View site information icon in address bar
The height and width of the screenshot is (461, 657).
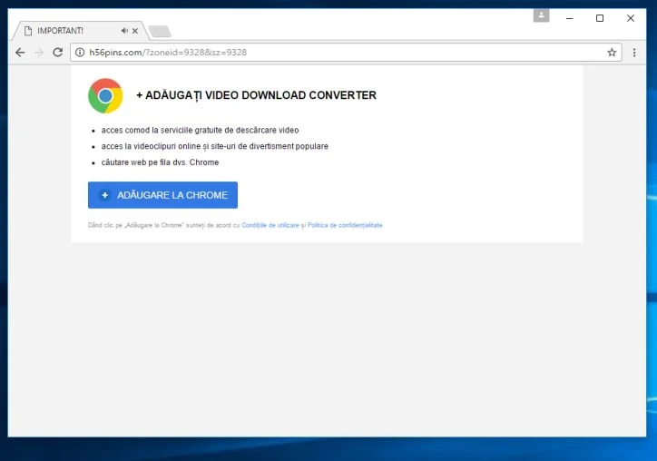(80, 53)
